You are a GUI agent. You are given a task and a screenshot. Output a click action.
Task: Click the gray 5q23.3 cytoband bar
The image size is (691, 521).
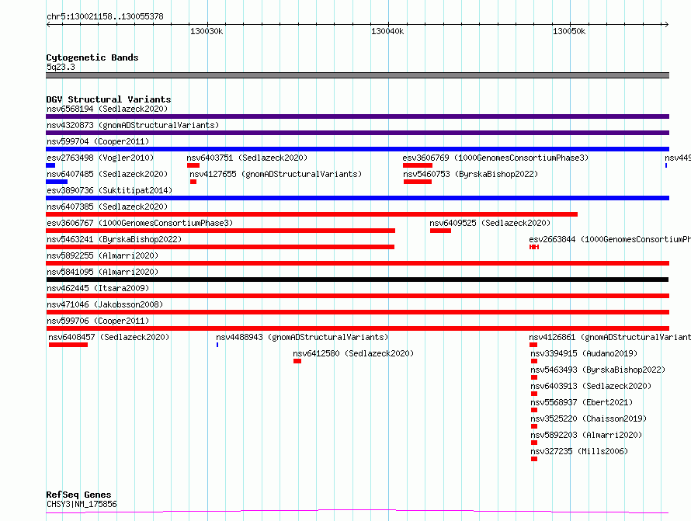point(357,75)
